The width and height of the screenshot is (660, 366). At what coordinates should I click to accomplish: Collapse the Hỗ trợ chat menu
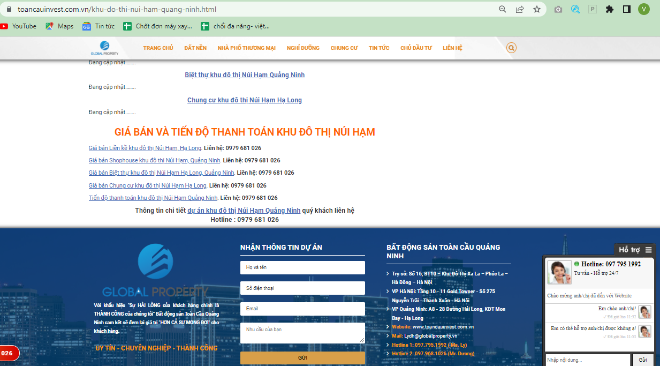pyautogui.click(x=648, y=250)
